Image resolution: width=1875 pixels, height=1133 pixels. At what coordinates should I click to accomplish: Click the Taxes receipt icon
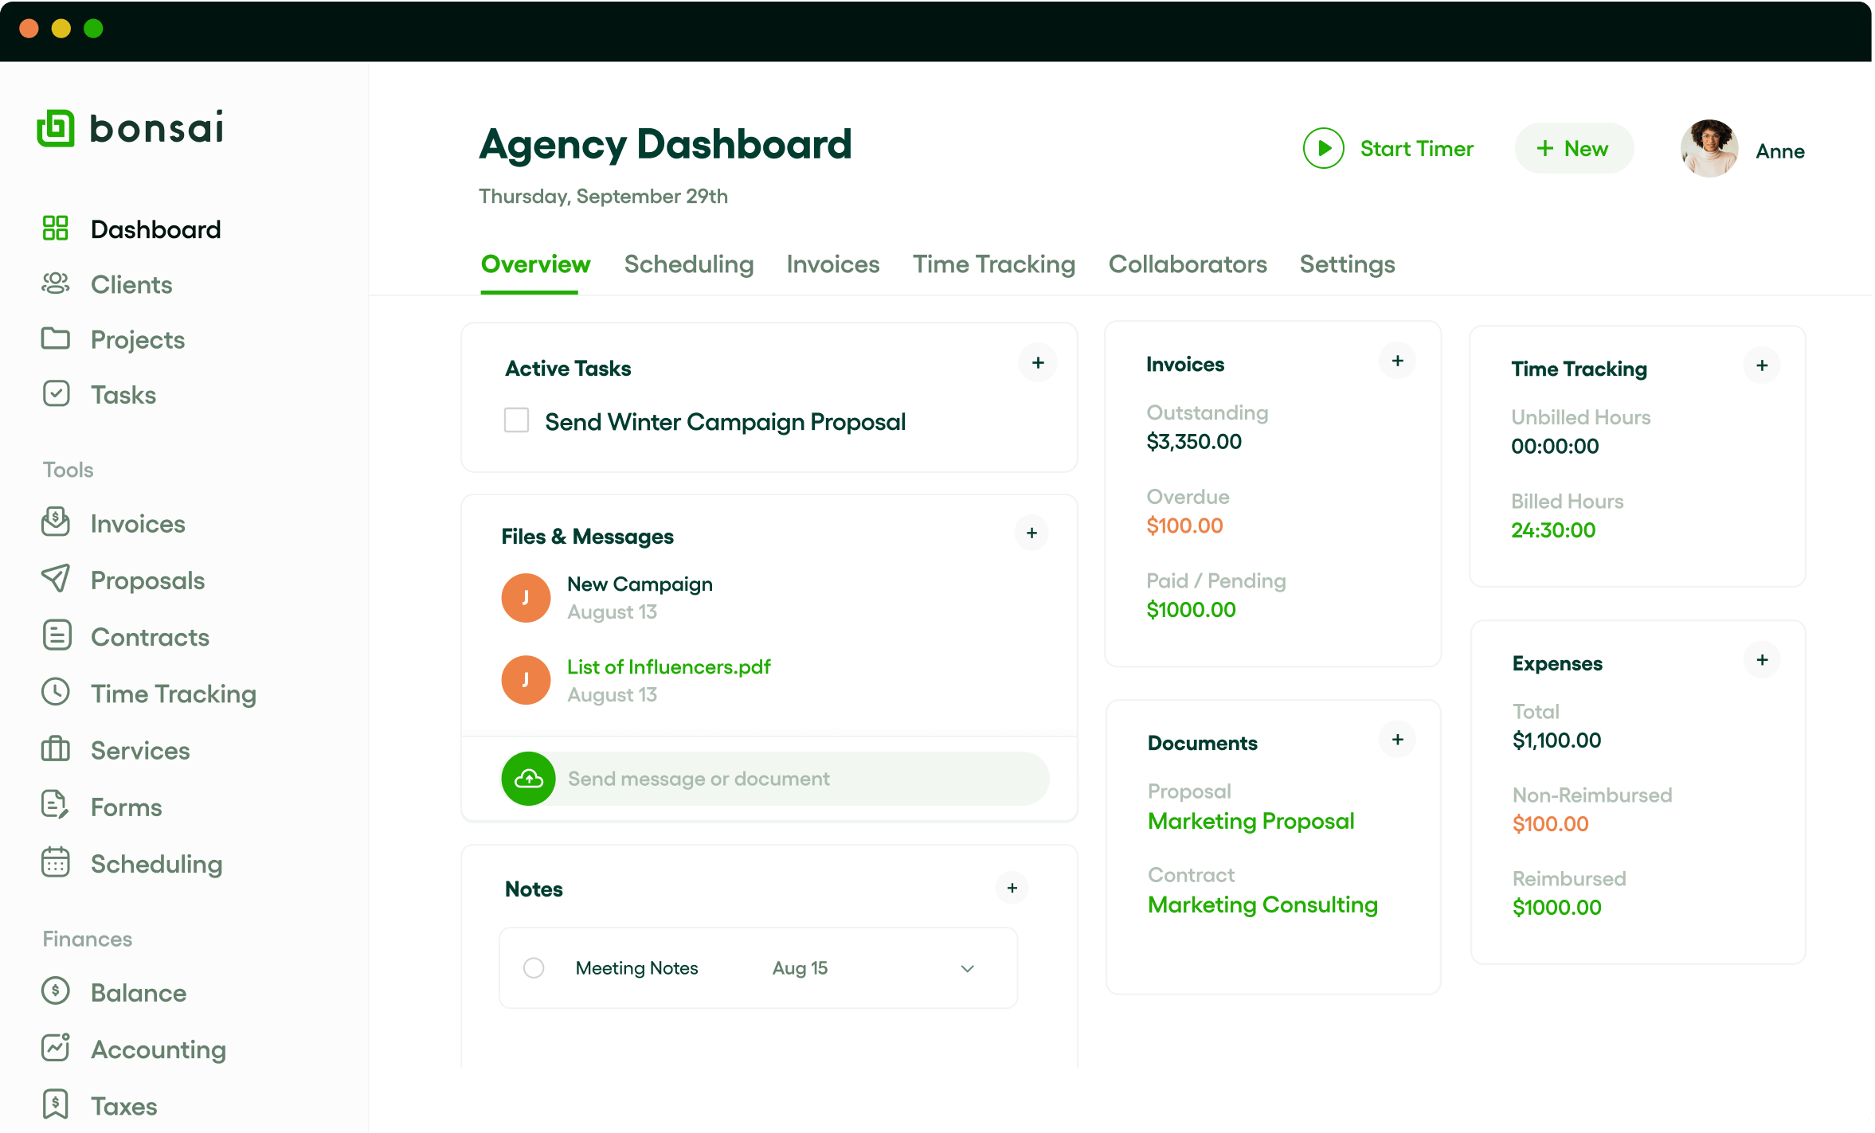[x=55, y=1104]
